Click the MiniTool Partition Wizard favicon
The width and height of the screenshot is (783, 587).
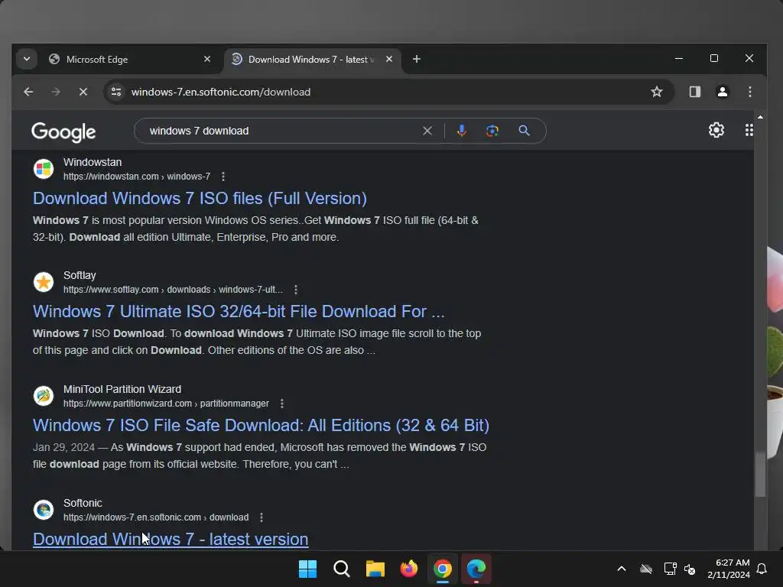click(44, 396)
